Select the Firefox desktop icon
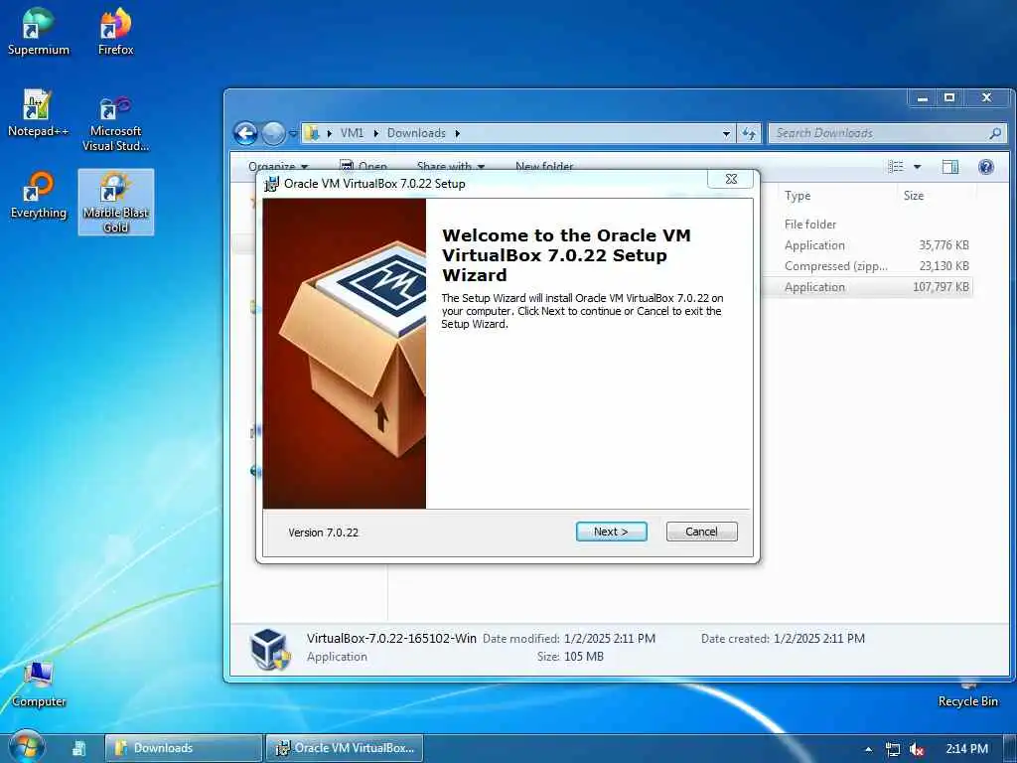This screenshot has width=1017, height=763. pos(115,32)
